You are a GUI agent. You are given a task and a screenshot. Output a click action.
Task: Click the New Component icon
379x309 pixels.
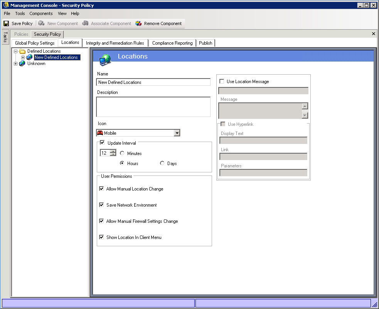coord(41,23)
